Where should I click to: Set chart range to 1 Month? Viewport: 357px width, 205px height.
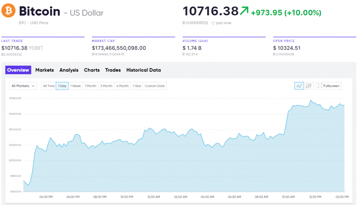pos(90,86)
